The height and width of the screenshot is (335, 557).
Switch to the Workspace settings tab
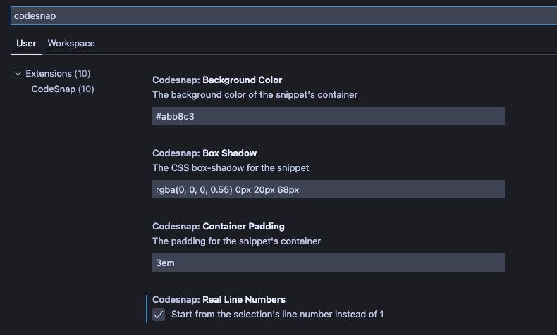coord(71,44)
